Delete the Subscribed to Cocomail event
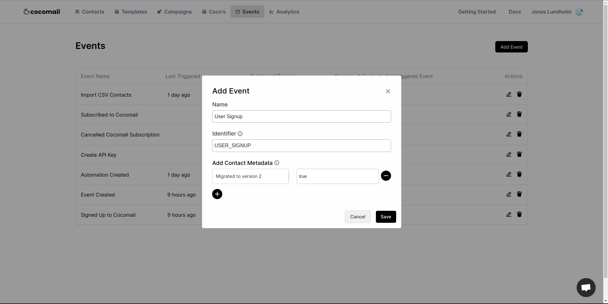Viewport: 608px width, 304px height. [519, 114]
